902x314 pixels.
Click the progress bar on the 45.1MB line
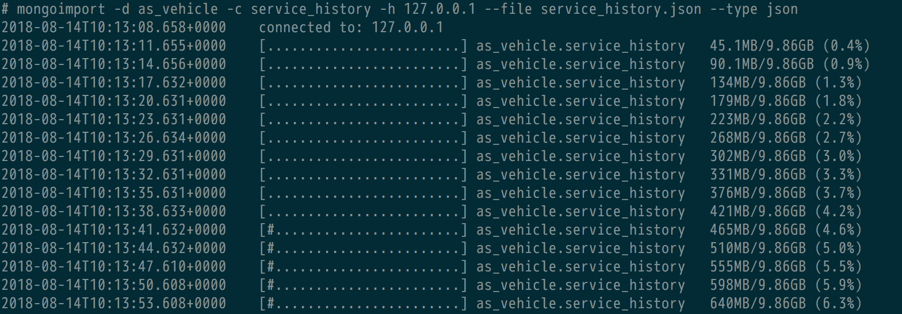click(363, 46)
